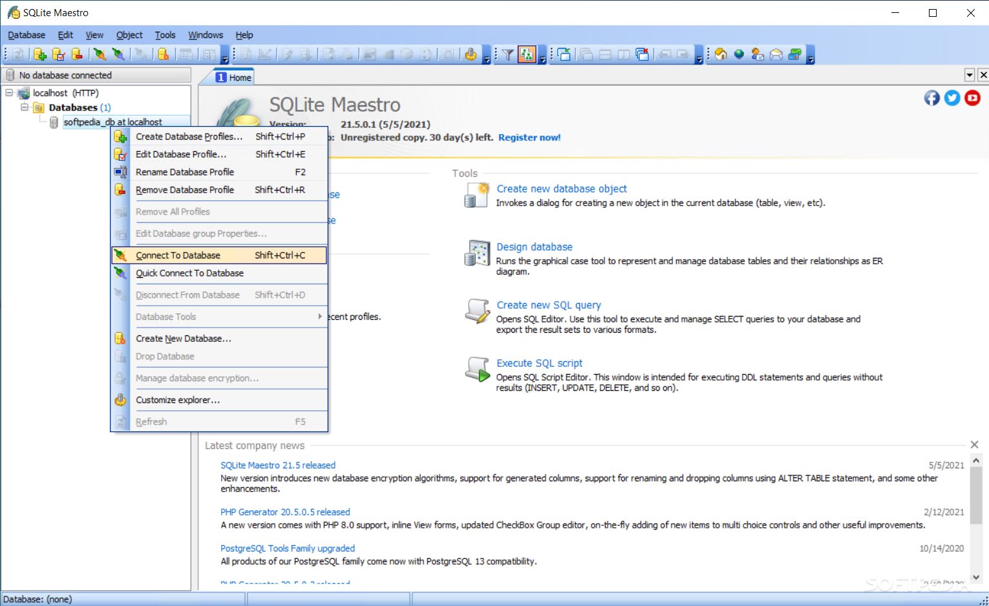Click the Create new SQL query icon
Screen dimensions: 989x606
477,311
